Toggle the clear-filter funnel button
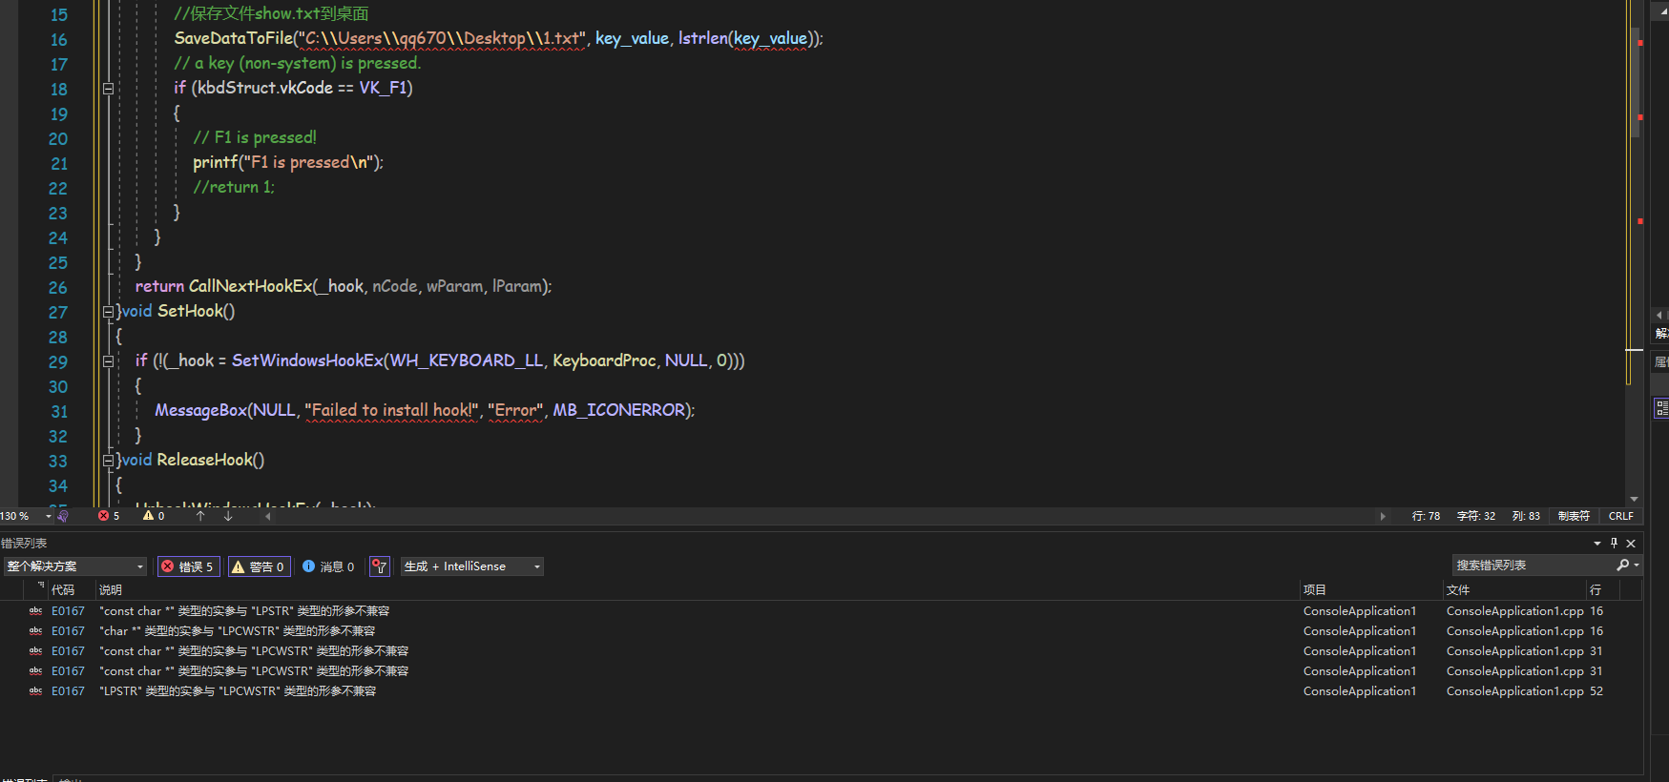 coord(380,566)
